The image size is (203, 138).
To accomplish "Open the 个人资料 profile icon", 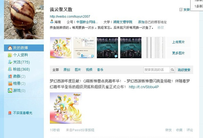I will click(10, 55).
